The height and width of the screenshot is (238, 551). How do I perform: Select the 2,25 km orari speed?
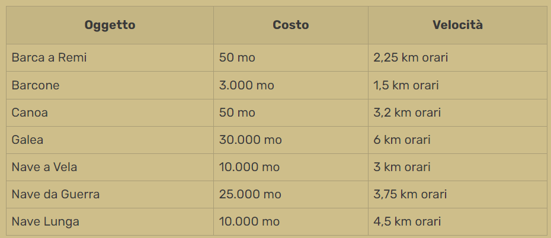pyautogui.click(x=411, y=58)
